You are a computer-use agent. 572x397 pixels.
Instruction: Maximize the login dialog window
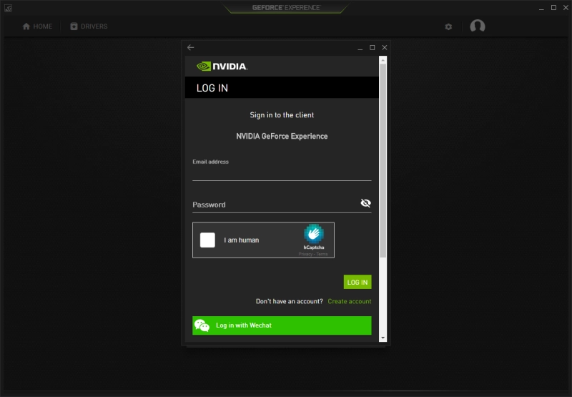[x=372, y=47]
